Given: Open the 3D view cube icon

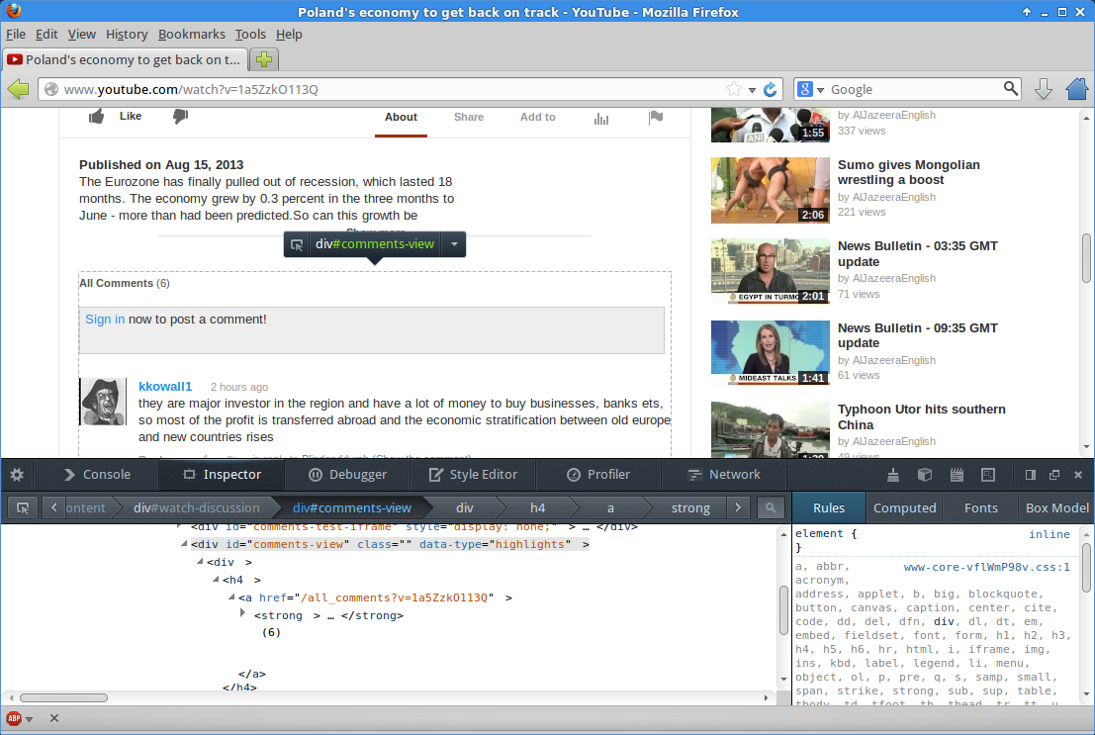Looking at the screenshot, I should (925, 475).
